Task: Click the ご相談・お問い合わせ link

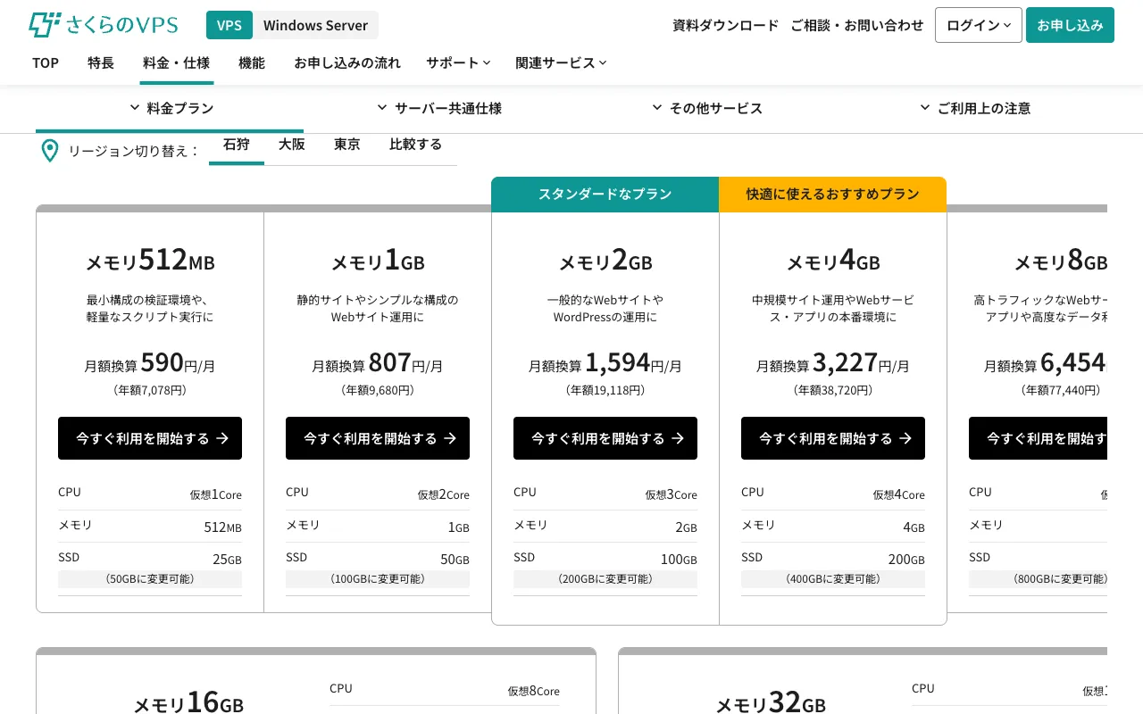Action: click(x=857, y=25)
